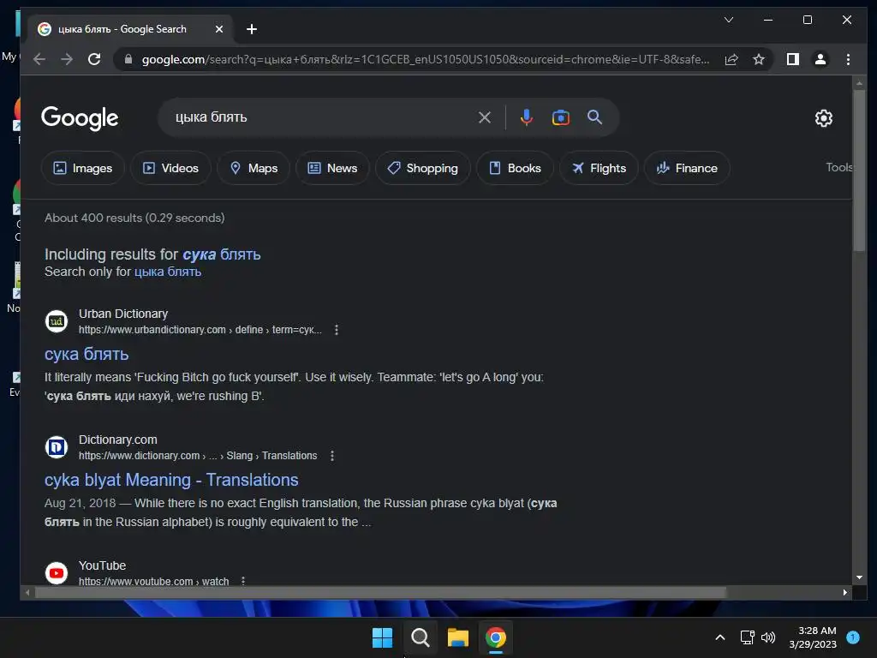This screenshot has height=658, width=877.
Task: Open the notification badge in tray
Action: click(853, 637)
